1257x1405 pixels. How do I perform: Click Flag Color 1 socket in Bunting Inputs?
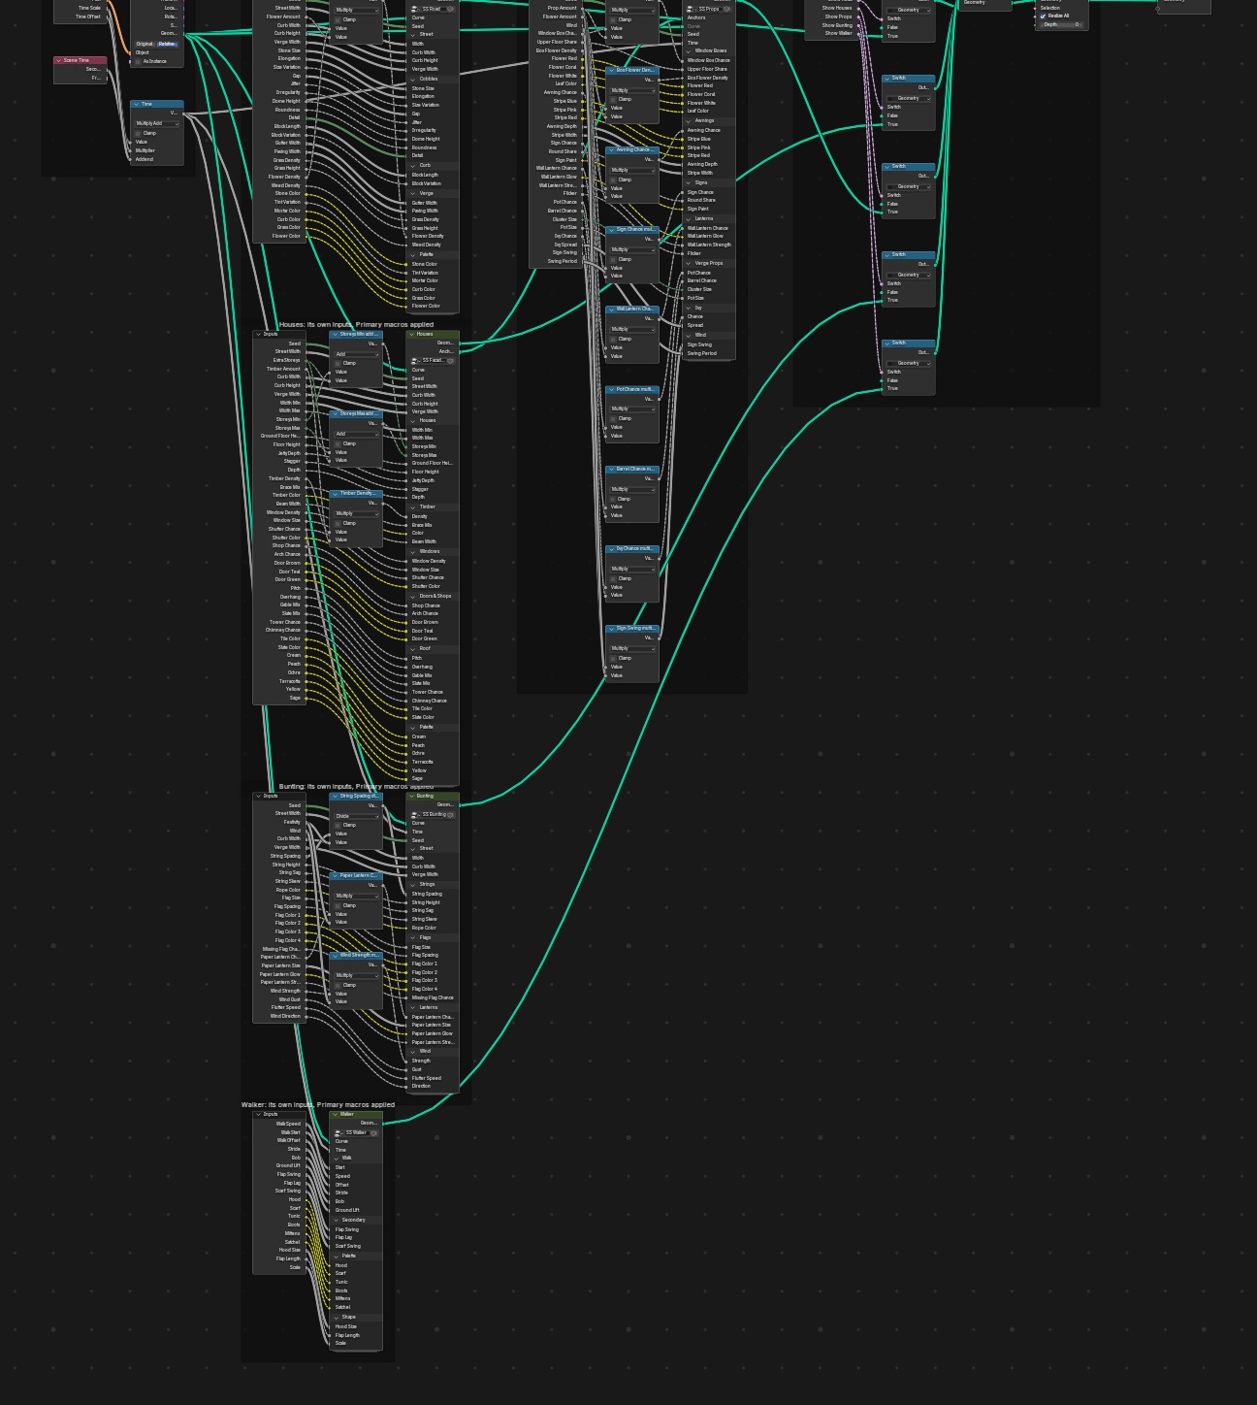[306, 915]
